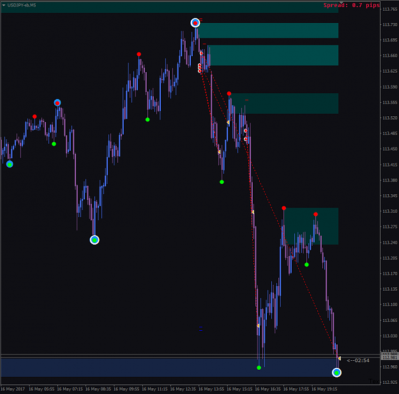Click the green dot below the 11:15 dip
Viewport: 399px width, 394px height.
[147, 119]
